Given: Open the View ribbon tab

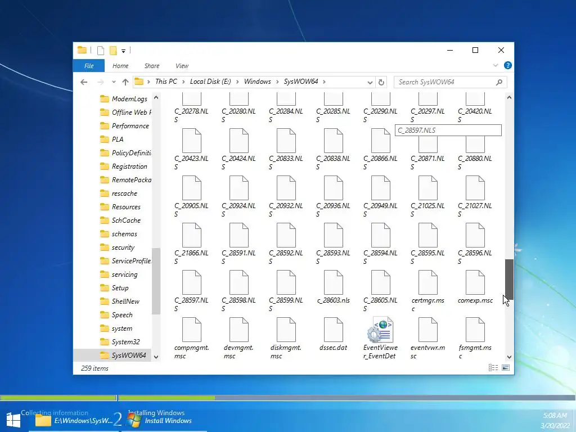Looking at the screenshot, I should [x=182, y=66].
